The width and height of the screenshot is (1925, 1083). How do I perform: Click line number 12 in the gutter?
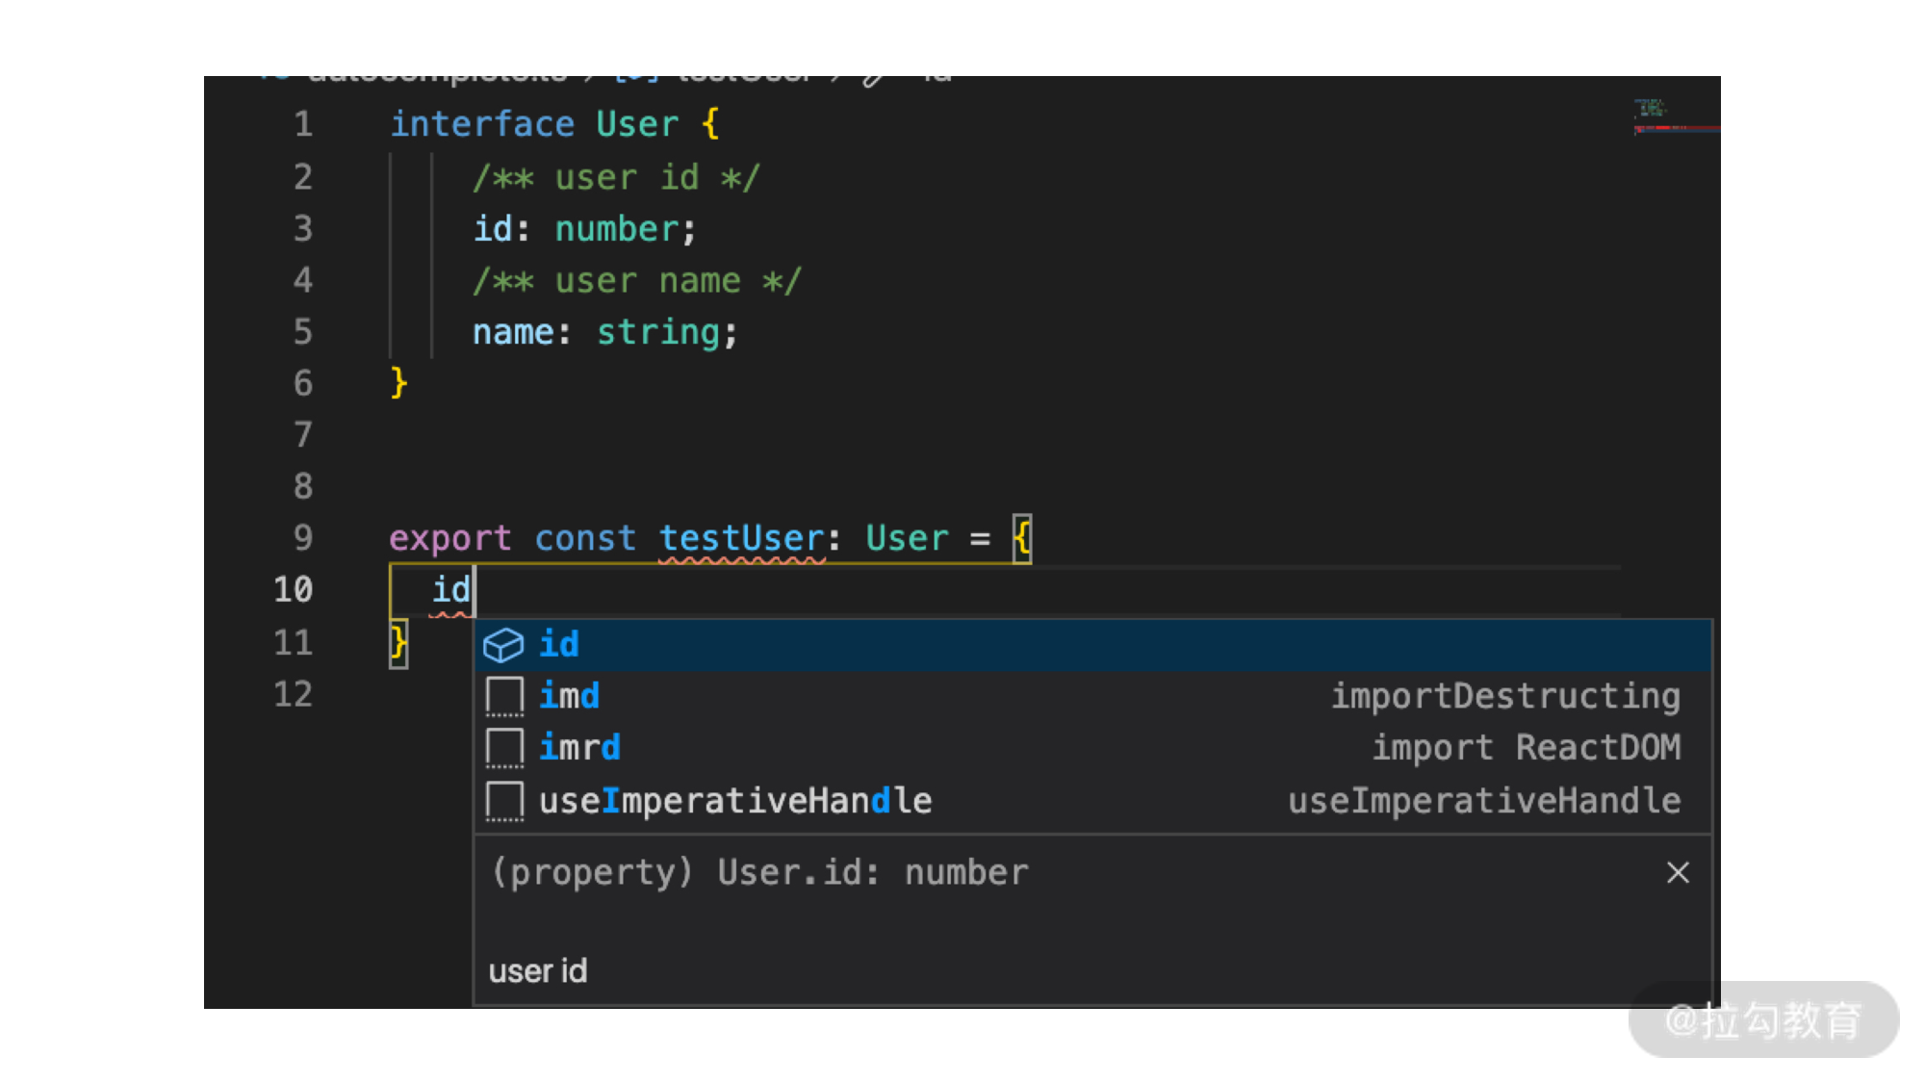click(x=294, y=694)
